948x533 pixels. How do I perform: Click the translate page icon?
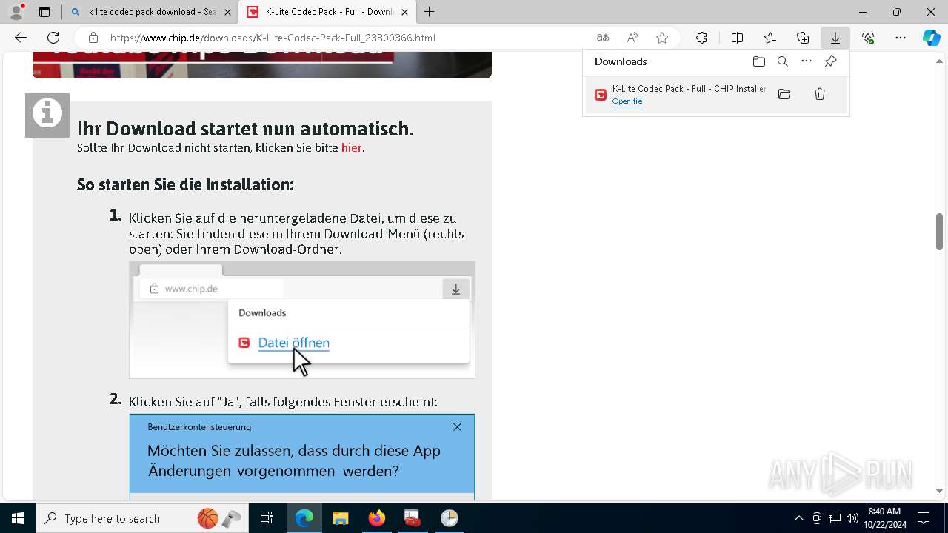(x=603, y=38)
